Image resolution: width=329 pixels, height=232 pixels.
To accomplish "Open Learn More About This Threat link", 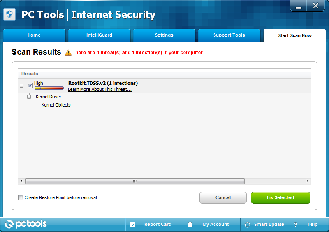I will (100, 89).
